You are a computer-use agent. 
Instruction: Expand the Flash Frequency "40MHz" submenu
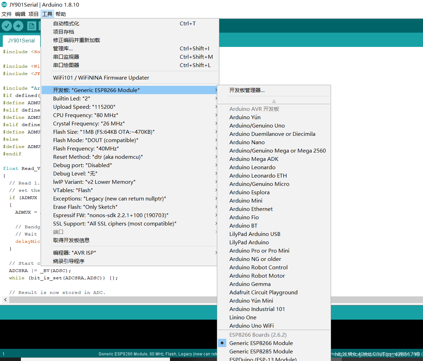[x=130, y=148]
